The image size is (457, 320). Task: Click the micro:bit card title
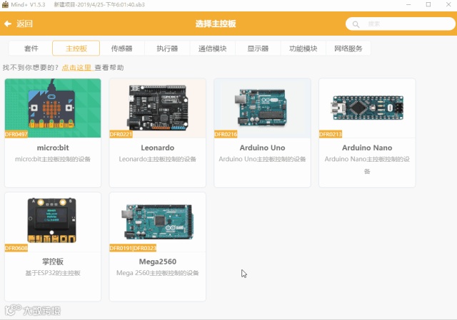tap(53, 148)
